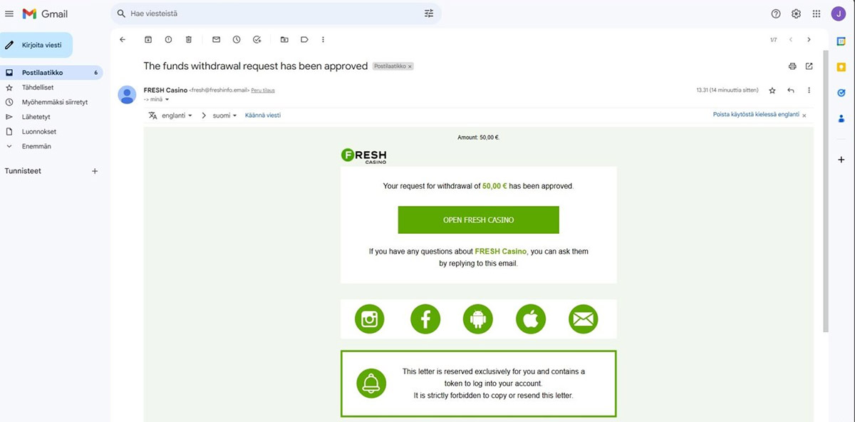The width and height of the screenshot is (855, 422).
Task: Click the Facebook icon in the email
Action: click(x=425, y=319)
